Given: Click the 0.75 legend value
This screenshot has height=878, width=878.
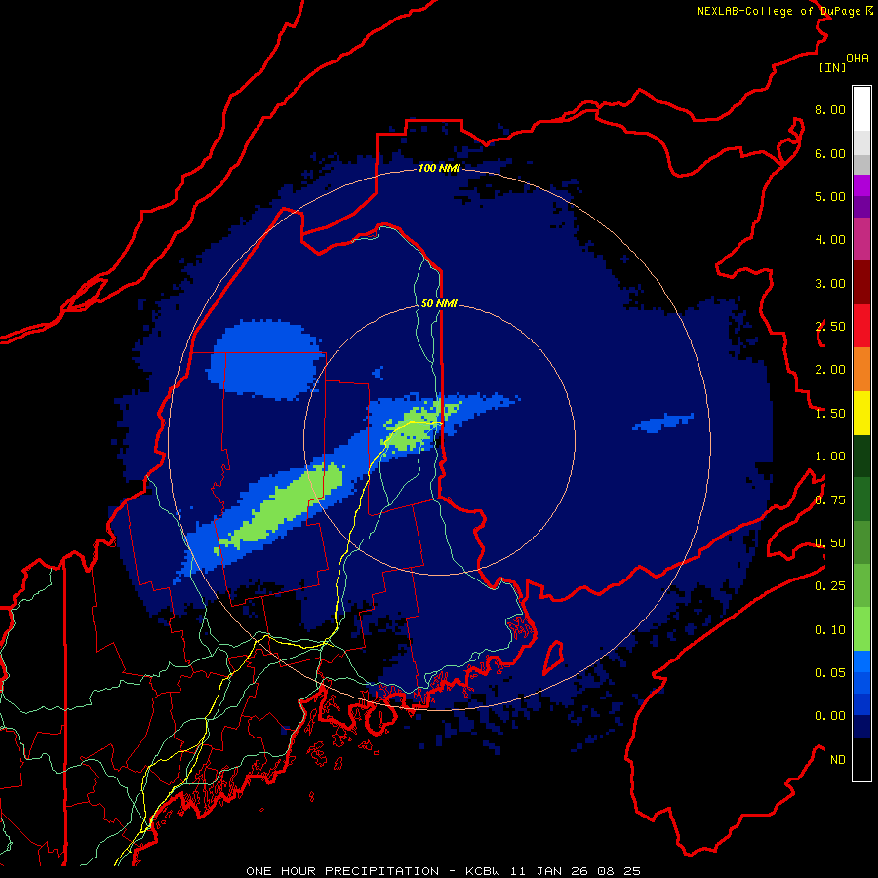Looking at the screenshot, I should coord(830,500).
